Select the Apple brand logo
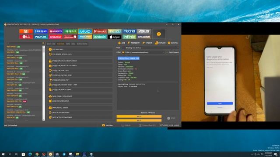280x157 pixels. click(x=115, y=37)
